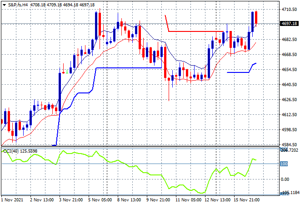Click the 4710.50 price axis label
Image resolution: width=300 pixels, height=205 pixels.
(x=289, y=10)
